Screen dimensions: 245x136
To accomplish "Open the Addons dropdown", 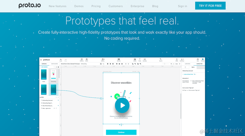I will 103,59.
